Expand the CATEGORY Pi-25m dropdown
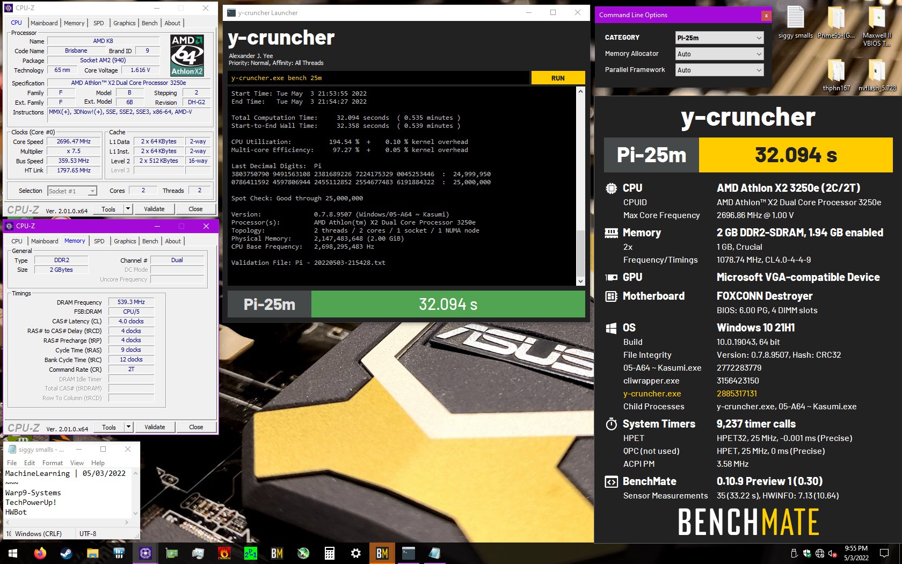The width and height of the screenshot is (902, 564). 719,38
